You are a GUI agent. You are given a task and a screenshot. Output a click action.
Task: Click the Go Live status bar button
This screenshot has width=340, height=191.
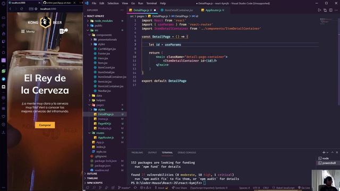tap(304, 188)
